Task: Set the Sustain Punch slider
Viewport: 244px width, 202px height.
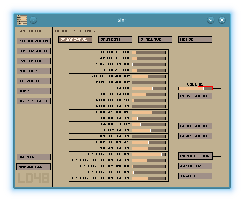Action: (149, 64)
